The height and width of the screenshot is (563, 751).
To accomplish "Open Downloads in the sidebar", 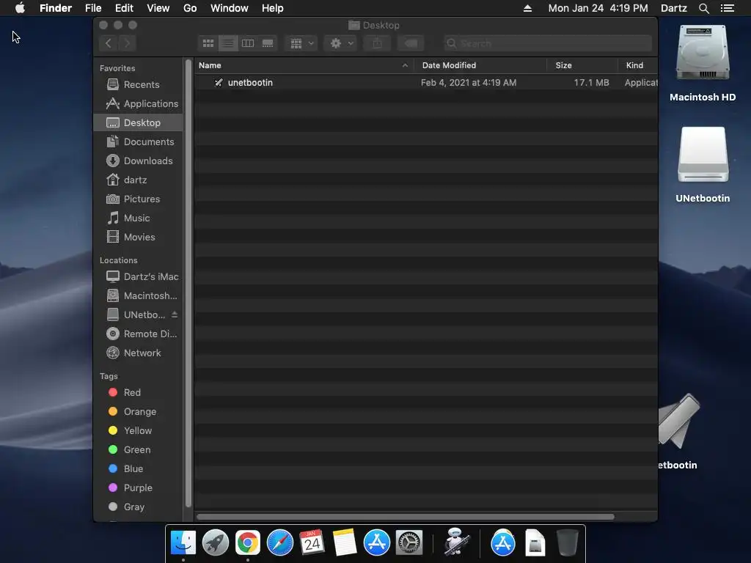I will tap(138, 161).
